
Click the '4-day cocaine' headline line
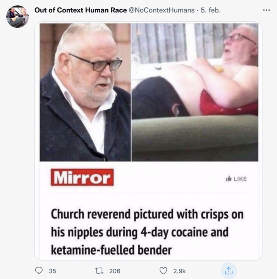pyautogui.click(x=139, y=232)
